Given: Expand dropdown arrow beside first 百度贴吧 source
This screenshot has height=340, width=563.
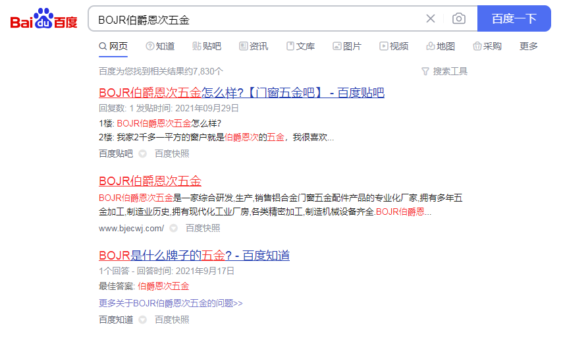Looking at the screenshot, I should 143,154.
